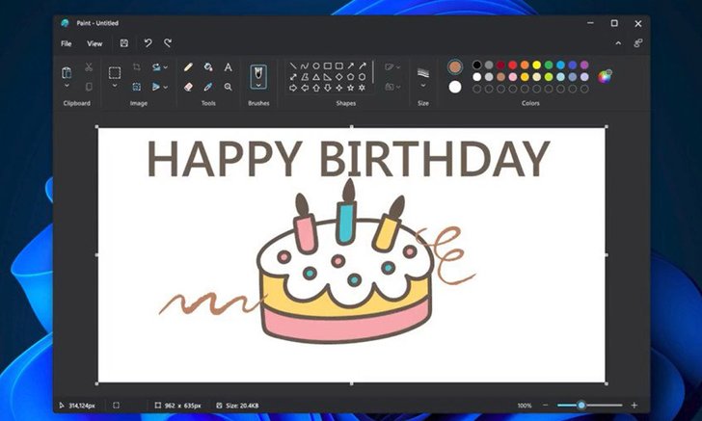Screen dimensions: 702x421
Task: Click the Resize and skew icon
Action: point(137,87)
